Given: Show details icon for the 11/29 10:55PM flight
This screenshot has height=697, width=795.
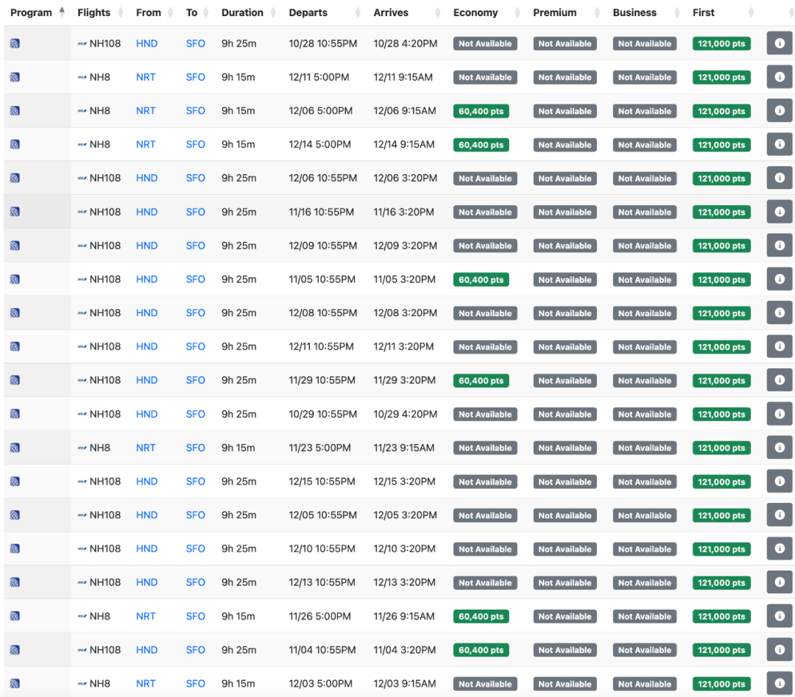Looking at the screenshot, I should [779, 380].
